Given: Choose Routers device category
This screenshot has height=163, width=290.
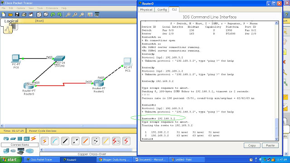Looking at the screenshot, I should tap(6, 139).
